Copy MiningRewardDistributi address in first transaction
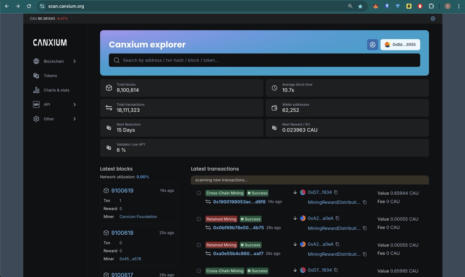The image size is (465, 277). tap(365, 203)
